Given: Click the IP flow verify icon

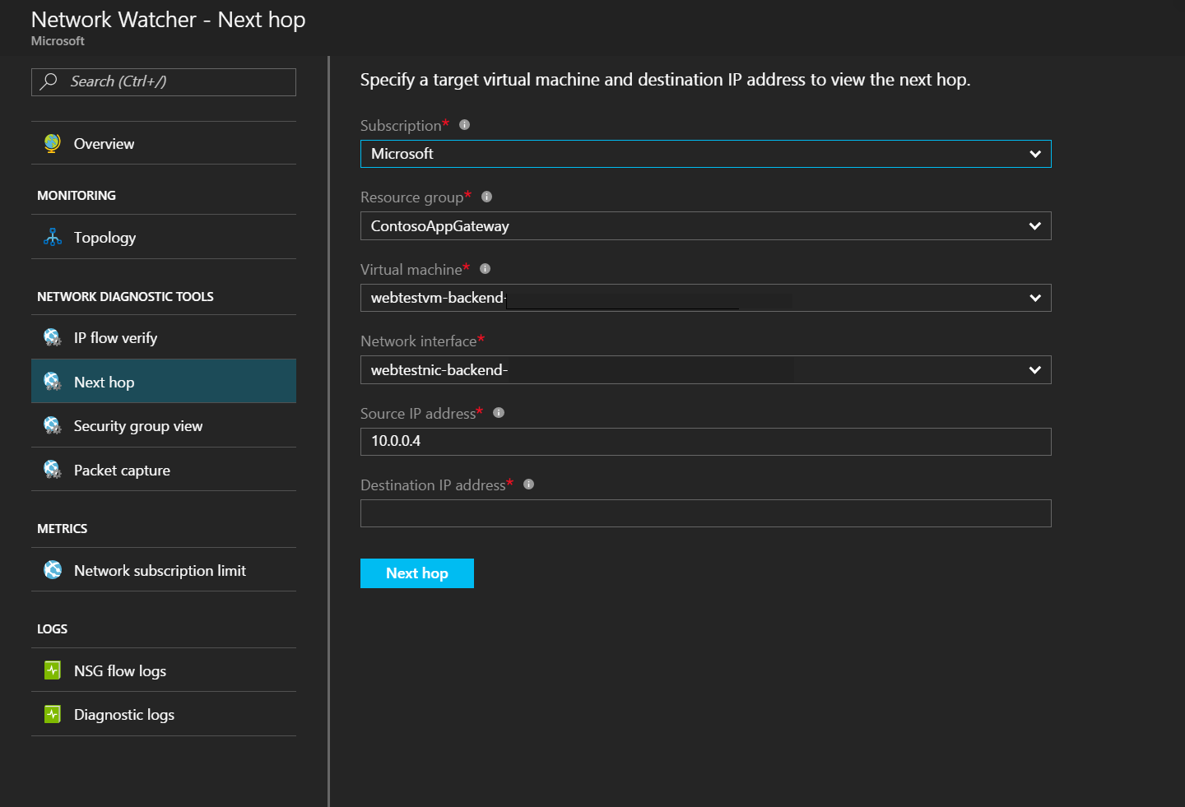Looking at the screenshot, I should coord(53,337).
